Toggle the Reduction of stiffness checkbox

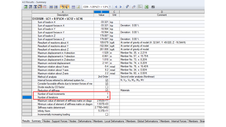click(x=107, y=90)
